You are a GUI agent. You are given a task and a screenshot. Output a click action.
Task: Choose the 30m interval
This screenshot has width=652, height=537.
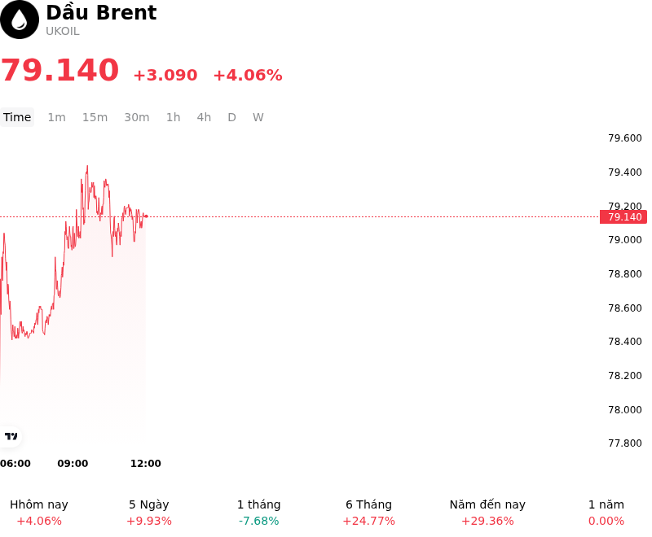(137, 117)
